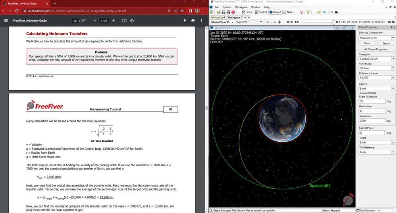Image resolution: width=397 pixels, height=213 pixels.
Task: Download the FreeFlyer University Guide PDF
Action: click(185, 21)
